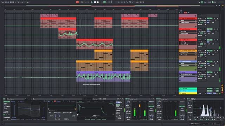The height and width of the screenshot is (126, 225).
Task: Click Wavetable filter Frequency knob
Action: [x=57, y=116]
